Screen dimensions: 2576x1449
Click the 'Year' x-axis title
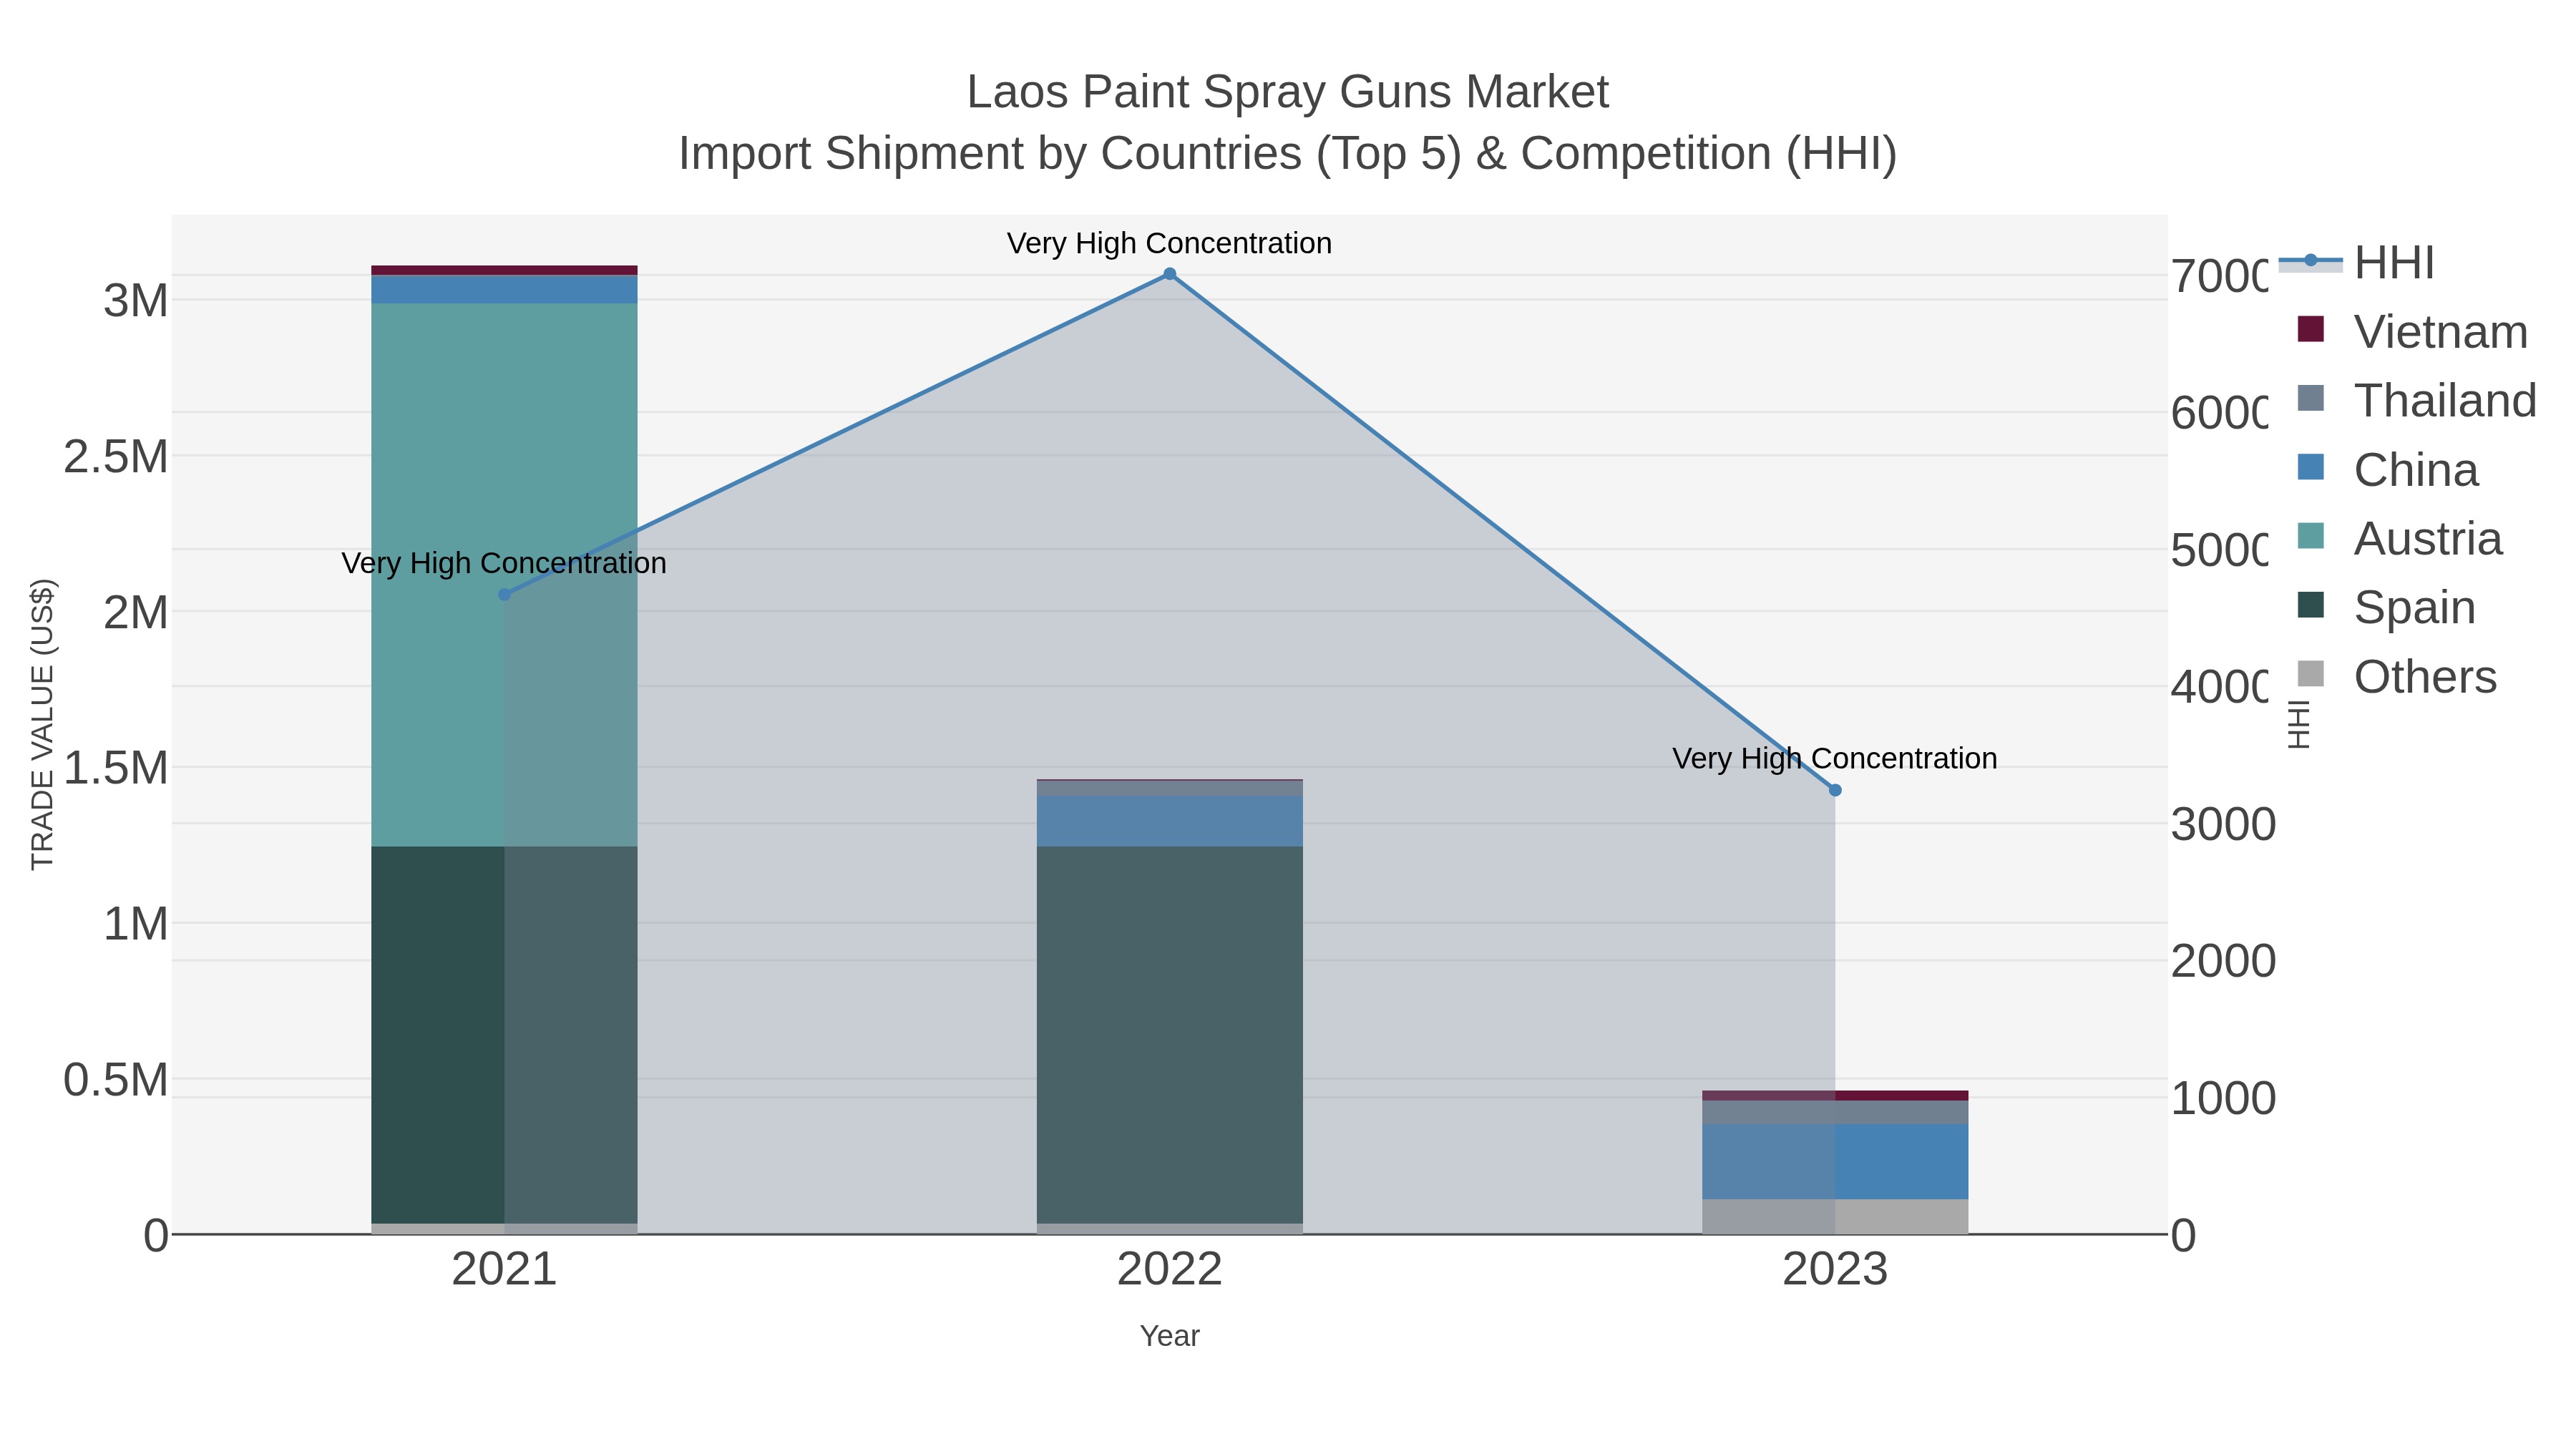click(x=1169, y=1336)
